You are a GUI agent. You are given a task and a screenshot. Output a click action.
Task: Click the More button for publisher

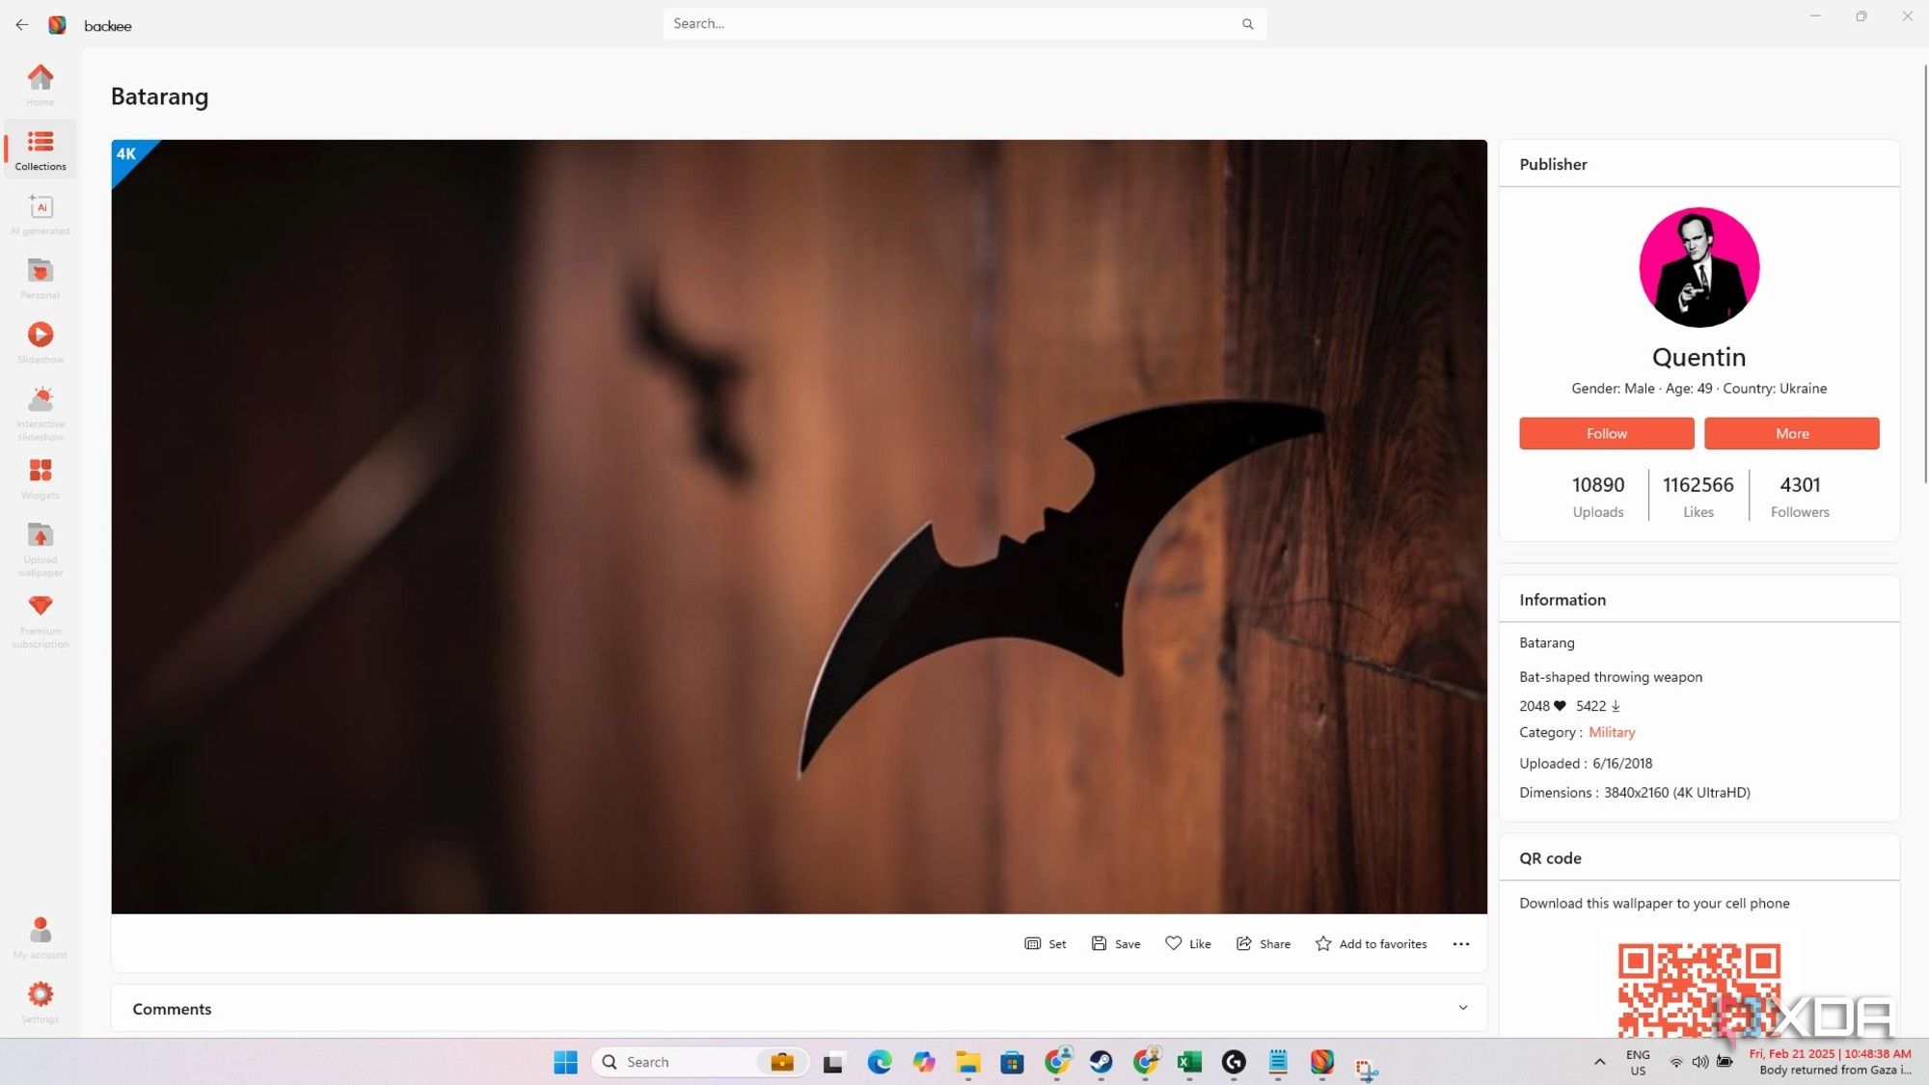point(1791,433)
